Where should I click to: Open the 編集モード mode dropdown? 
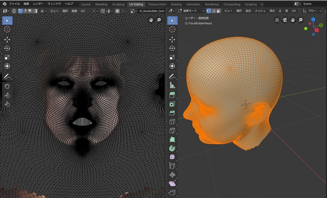click(191, 11)
